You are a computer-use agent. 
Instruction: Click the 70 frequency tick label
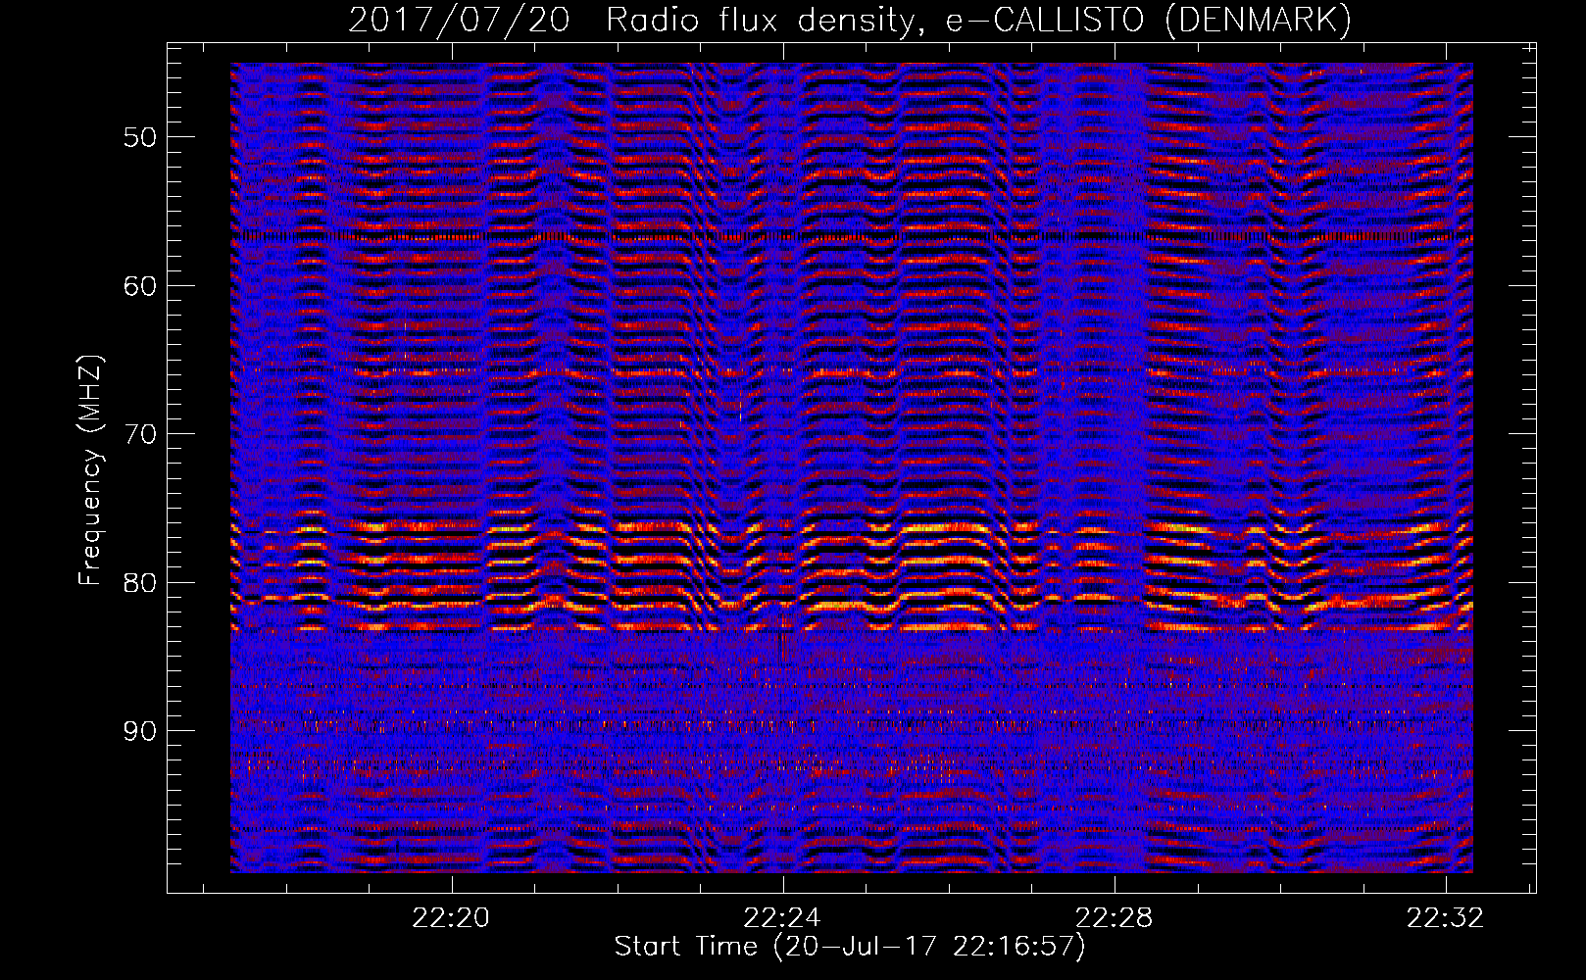click(x=139, y=434)
